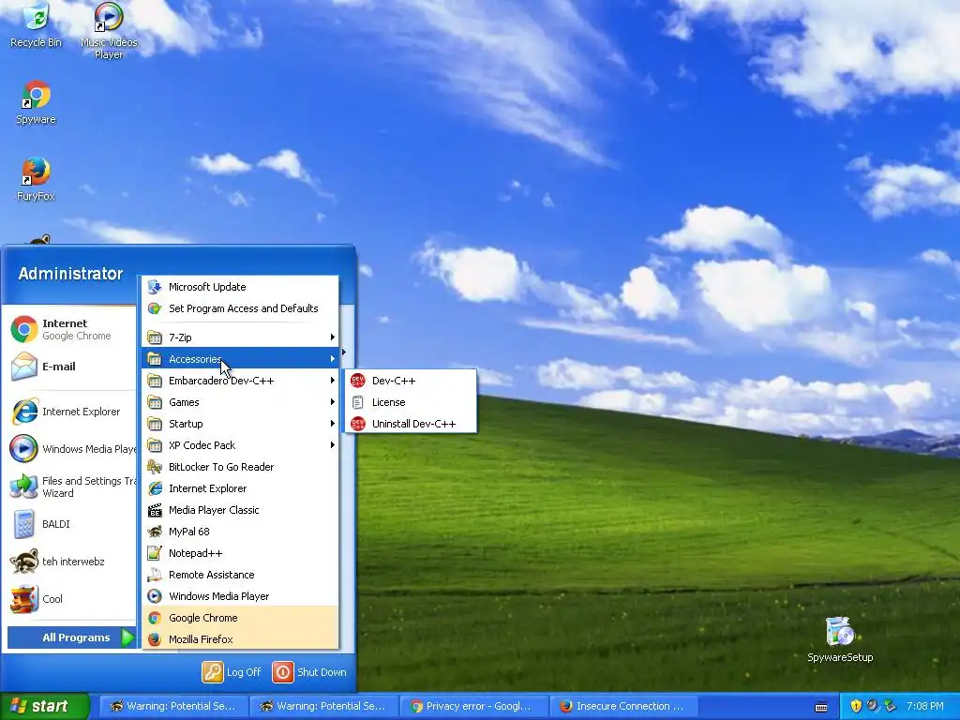Open Internet Explorer from All Programs list
This screenshot has height=720, width=960.
[240, 488]
